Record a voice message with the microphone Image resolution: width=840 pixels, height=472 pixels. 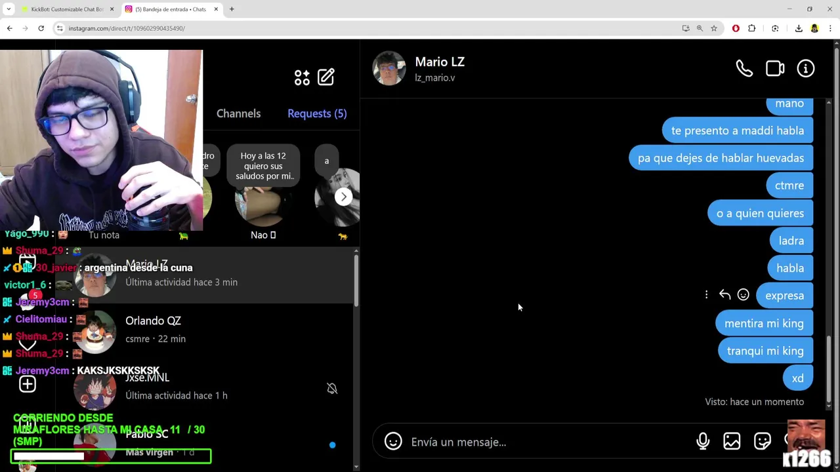tap(703, 441)
